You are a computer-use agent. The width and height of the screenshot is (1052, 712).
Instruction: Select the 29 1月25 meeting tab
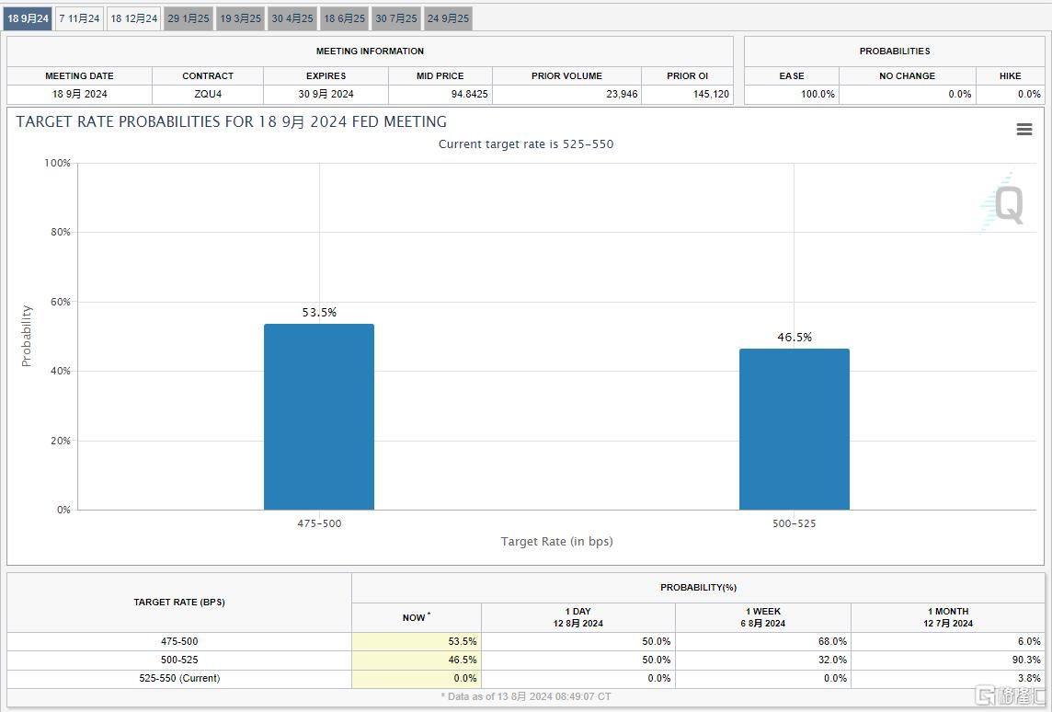(x=189, y=18)
